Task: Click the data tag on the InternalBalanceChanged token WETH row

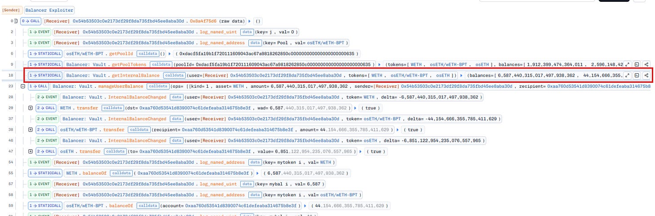Action: [176, 97]
